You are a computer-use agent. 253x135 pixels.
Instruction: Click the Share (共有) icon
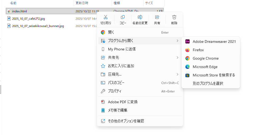pyautogui.click(x=157, y=17)
